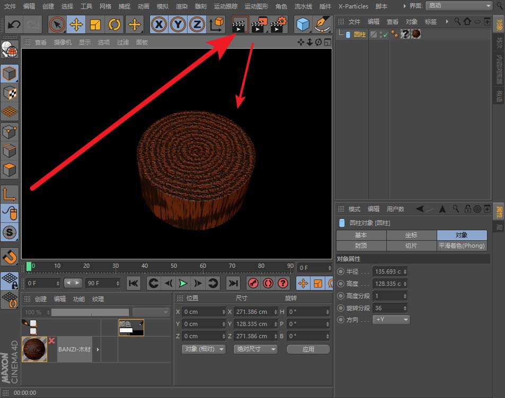
Task: Open the 绝对尺寸 dropdown
Action: (x=255, y=349)
